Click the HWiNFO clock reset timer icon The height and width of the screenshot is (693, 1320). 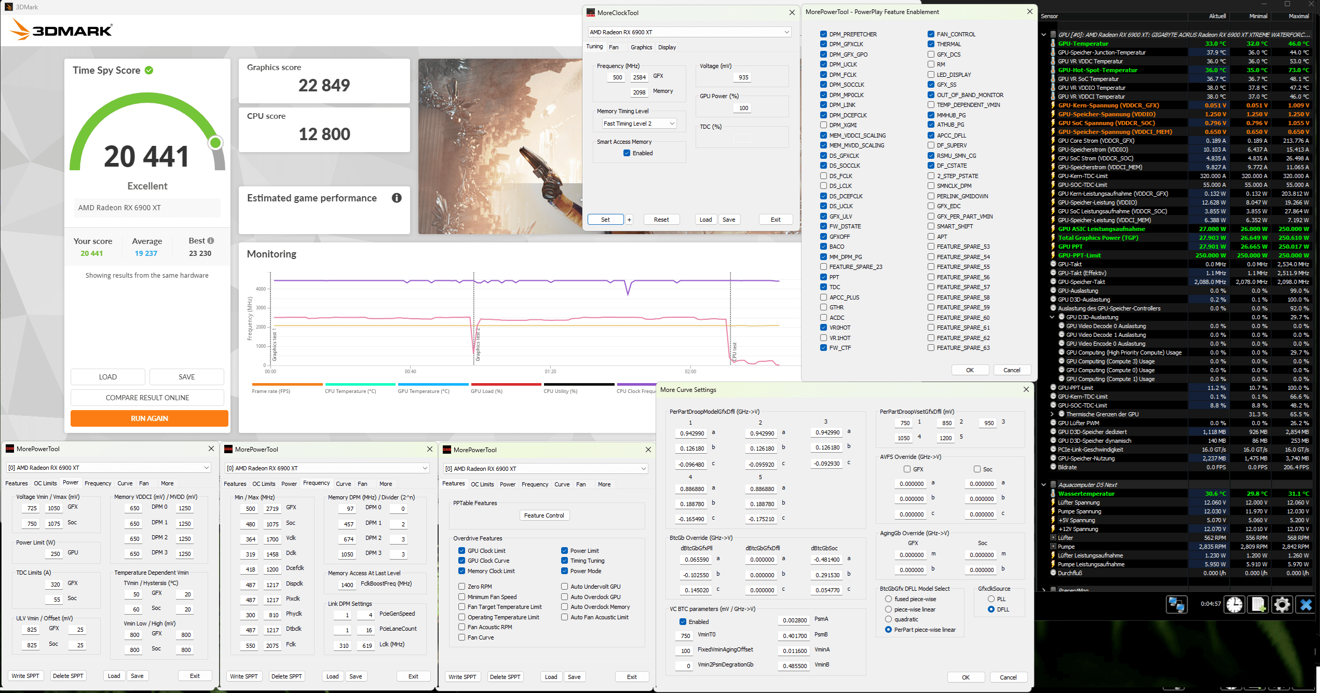coord(1234,605)
